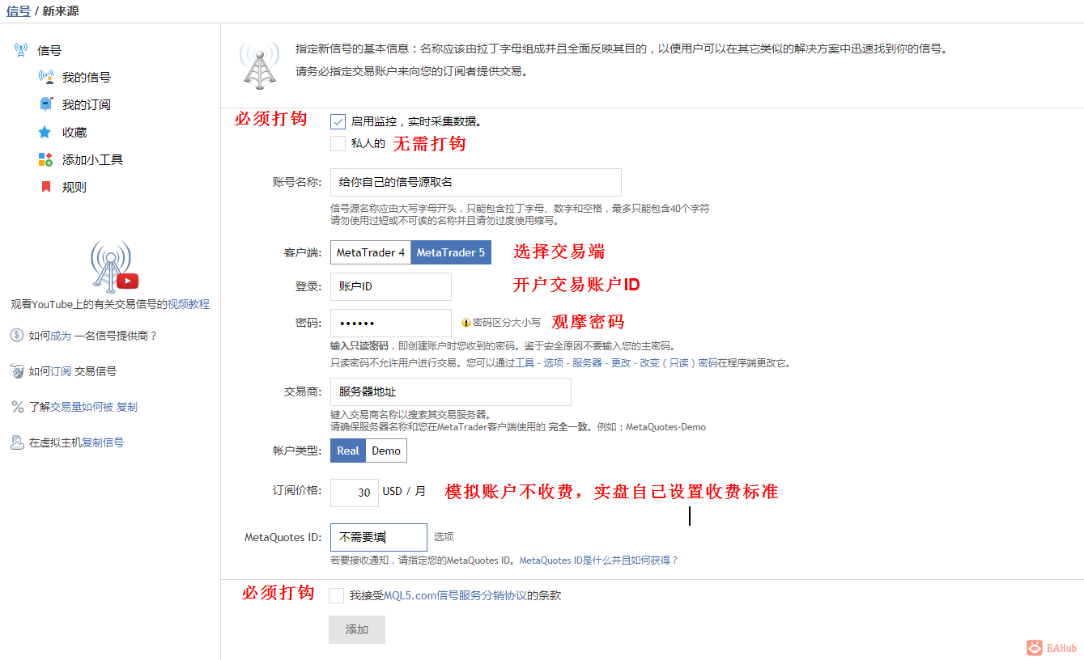The image size is (1084, 660).
Task: Uncheck the 启用监控 checkbox
Action: pos(338,121)
